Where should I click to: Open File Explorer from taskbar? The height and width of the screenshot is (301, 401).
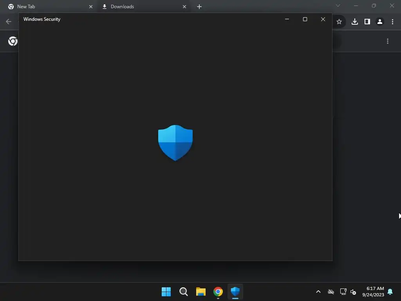click(201, 292)
